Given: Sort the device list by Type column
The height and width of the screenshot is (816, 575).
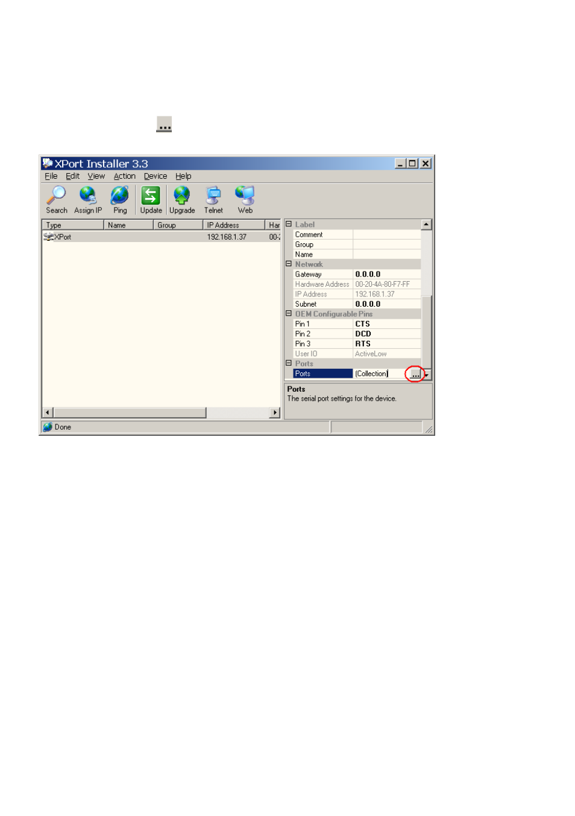Looking at the screenshot, I should coord(73,225).
